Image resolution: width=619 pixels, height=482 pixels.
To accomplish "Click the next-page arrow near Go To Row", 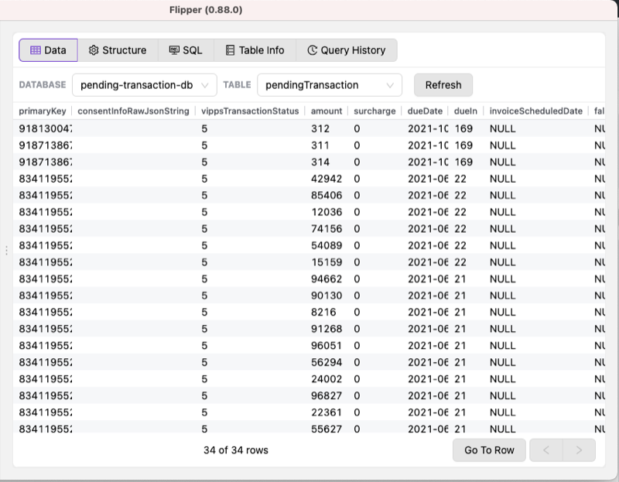I will click(578, 450).
